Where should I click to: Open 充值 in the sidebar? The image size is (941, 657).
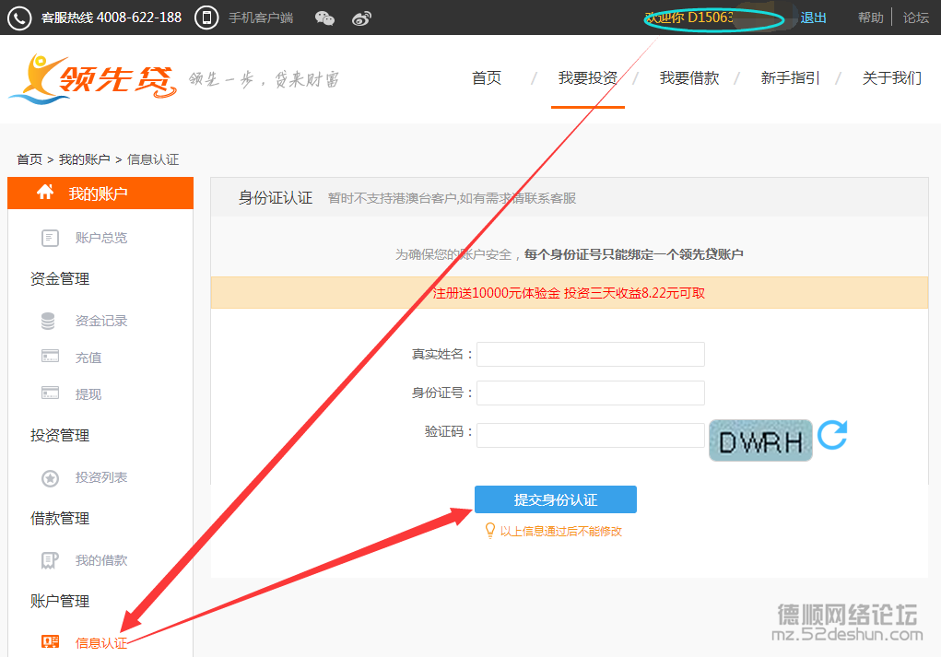click(x=88, y=358)
